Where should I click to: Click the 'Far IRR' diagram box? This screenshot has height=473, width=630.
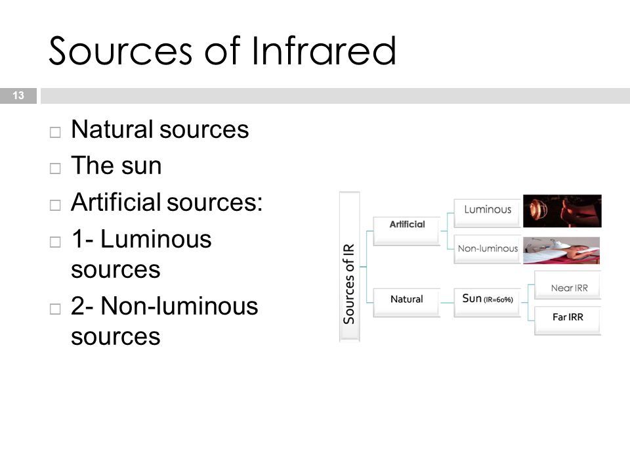(x=568, y=321)
